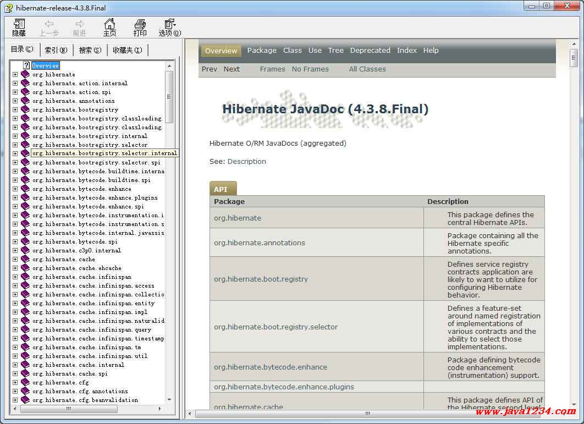
Task: Open Deprecated in the JavaDoc navigation bar
Action: point(370,50)
